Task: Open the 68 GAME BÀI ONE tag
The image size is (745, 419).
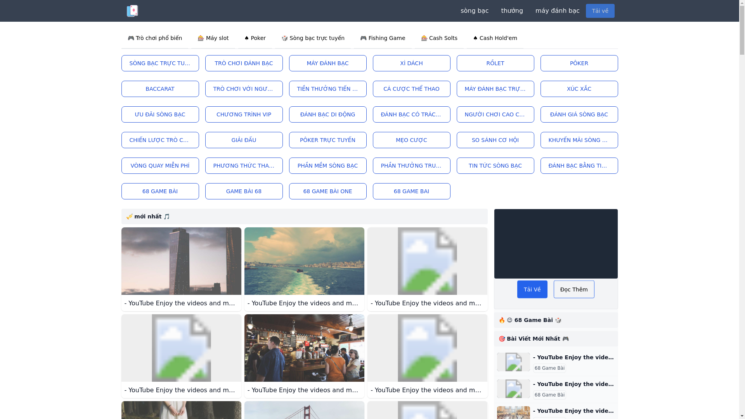Action: 327,191
